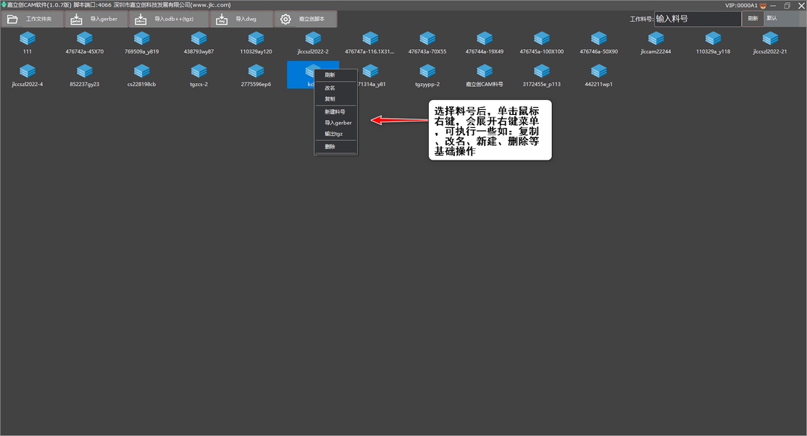Focus the 输入料号 job number field

click(698, 19)
